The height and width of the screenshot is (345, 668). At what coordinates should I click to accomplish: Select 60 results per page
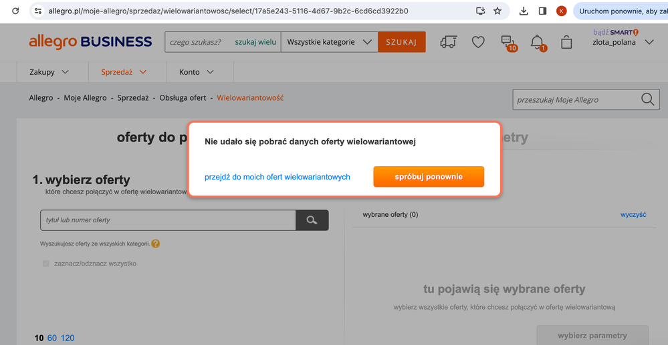pyautogui.click(x=51, y=338)
